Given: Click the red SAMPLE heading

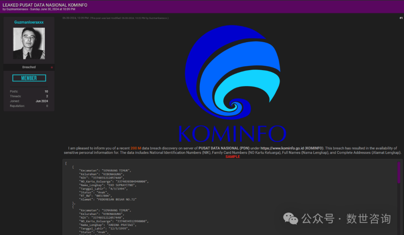Looking at the screenshot, I should click(x=233, y=157).
